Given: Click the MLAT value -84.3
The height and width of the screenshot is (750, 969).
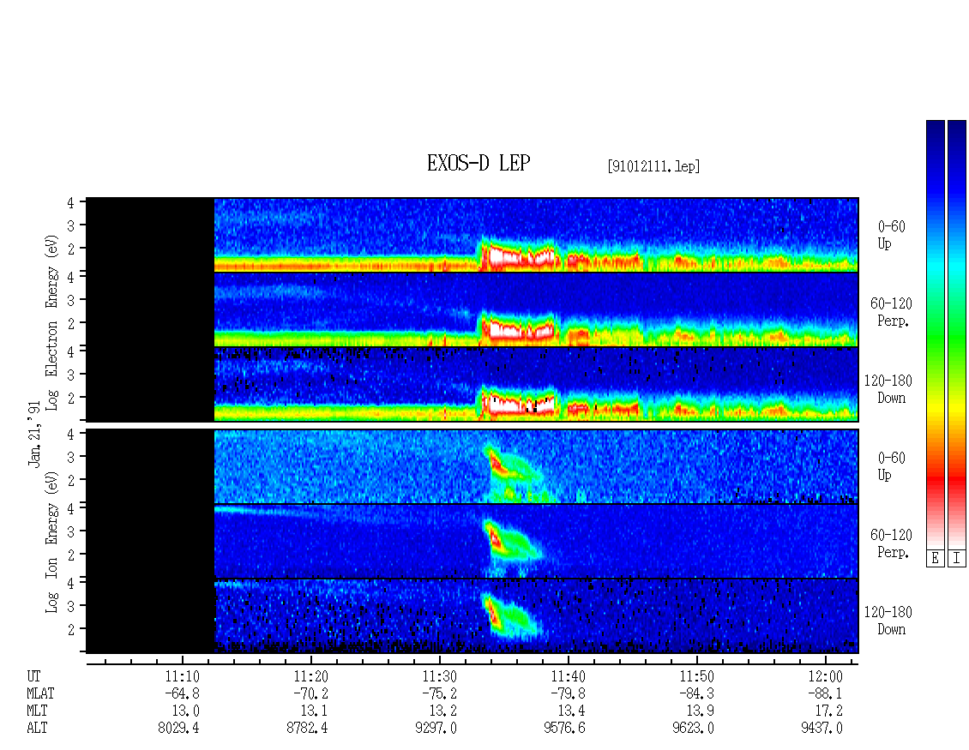Looking at the screenshot, I should tap(696, 693).
